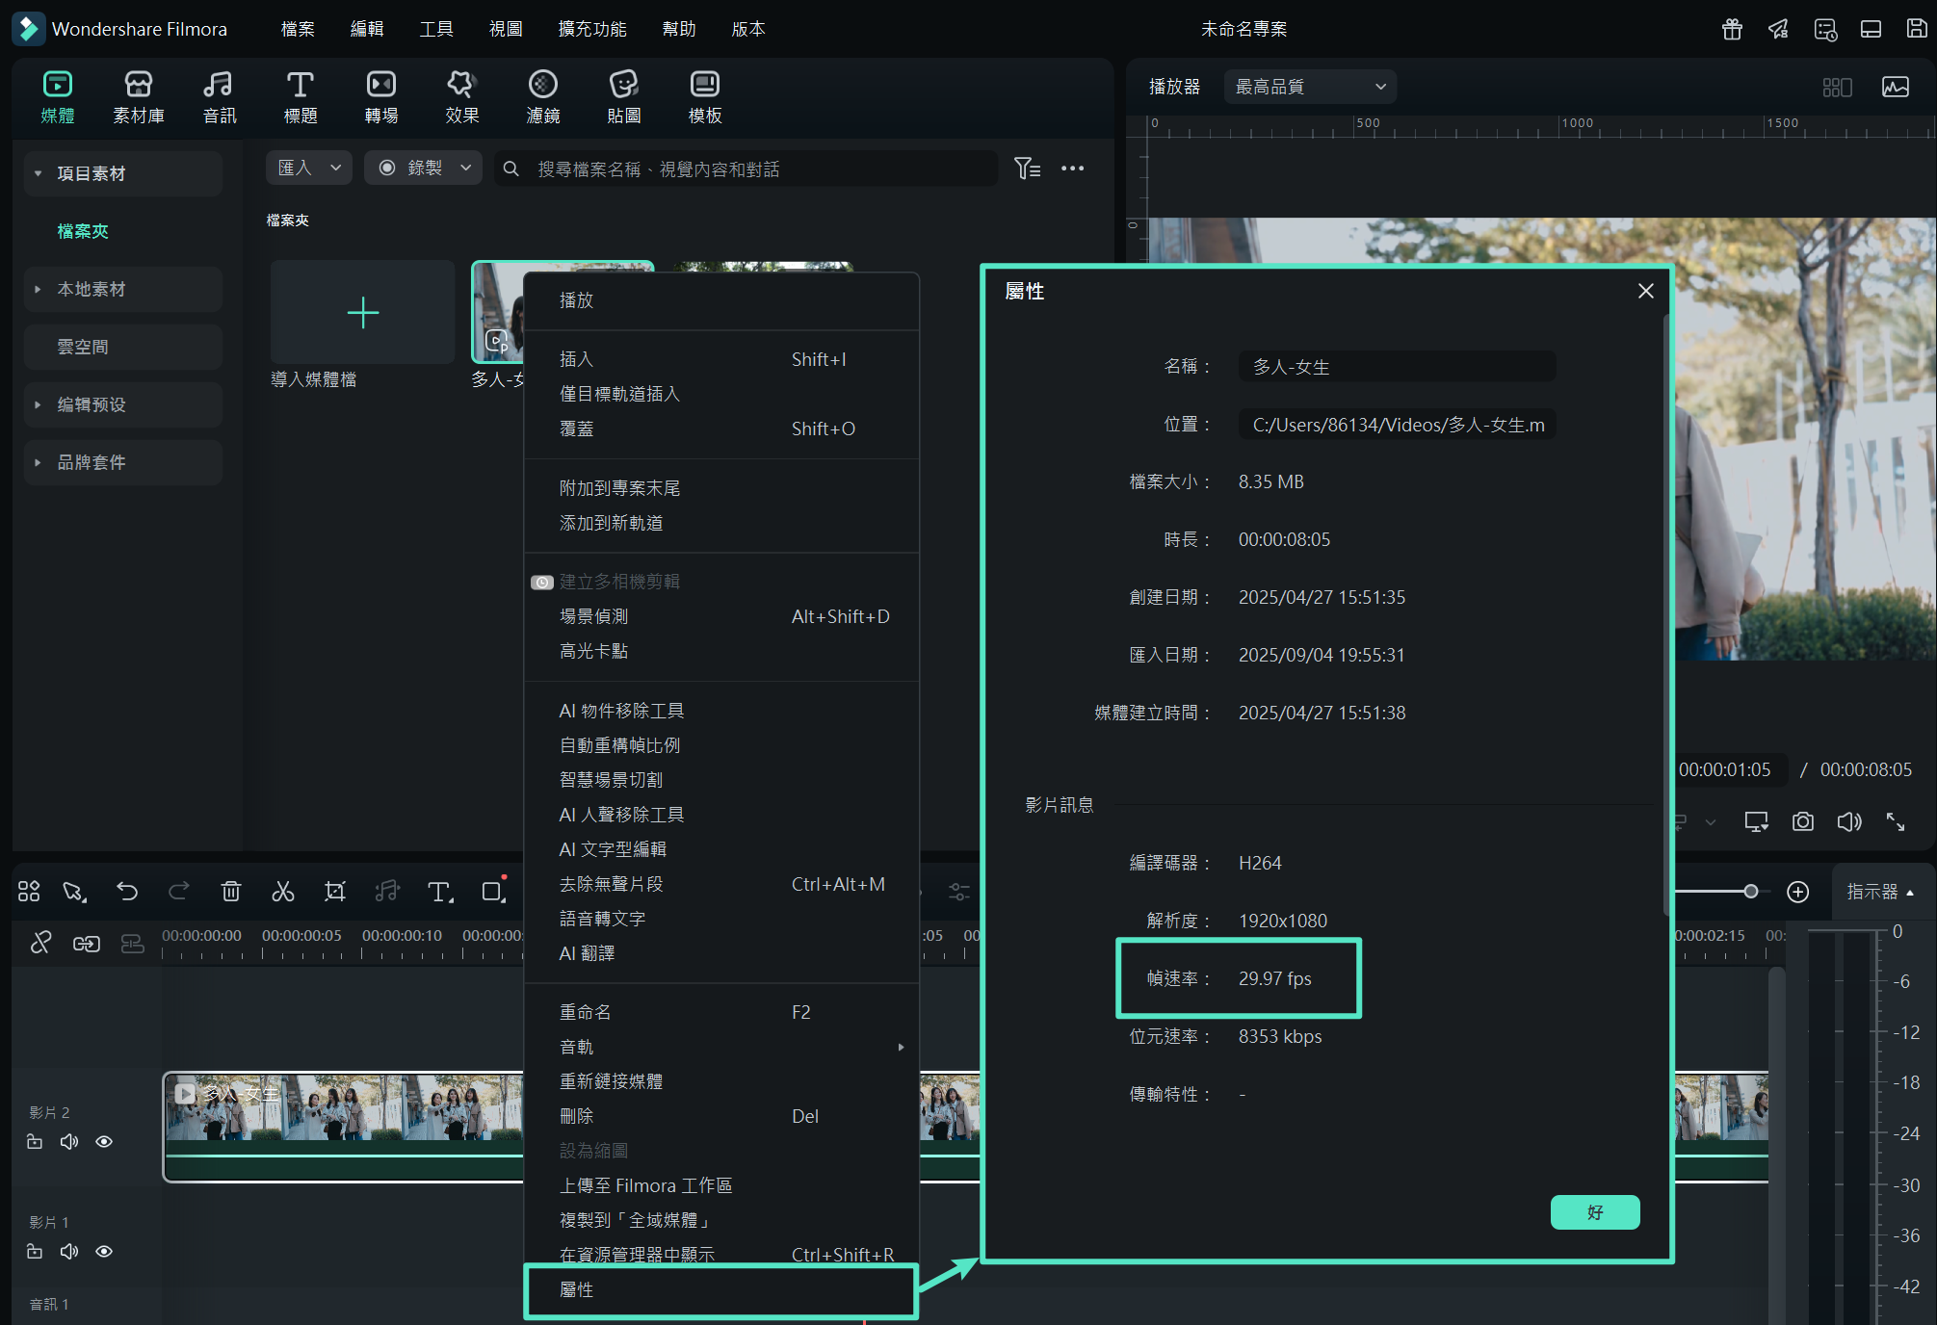The height and width of the screenshot is (1325, 1937).
Task: Open the 擴充功能 menu
Action: pos(591,28)
